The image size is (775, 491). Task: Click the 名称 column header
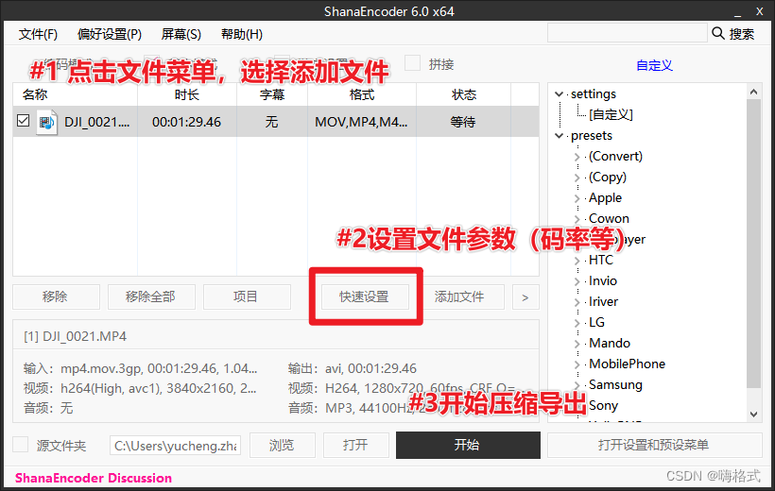[75, 94]
